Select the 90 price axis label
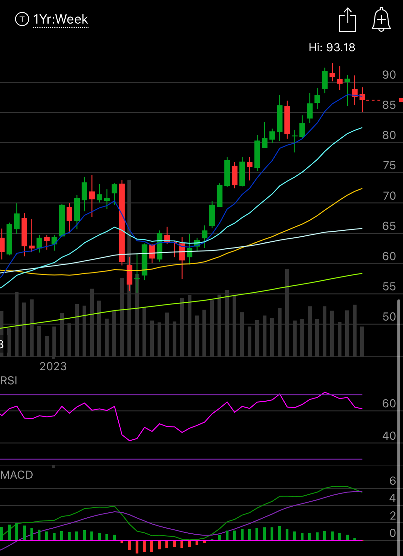The width and height of the screenshot is (403, 556). (389, 75)
